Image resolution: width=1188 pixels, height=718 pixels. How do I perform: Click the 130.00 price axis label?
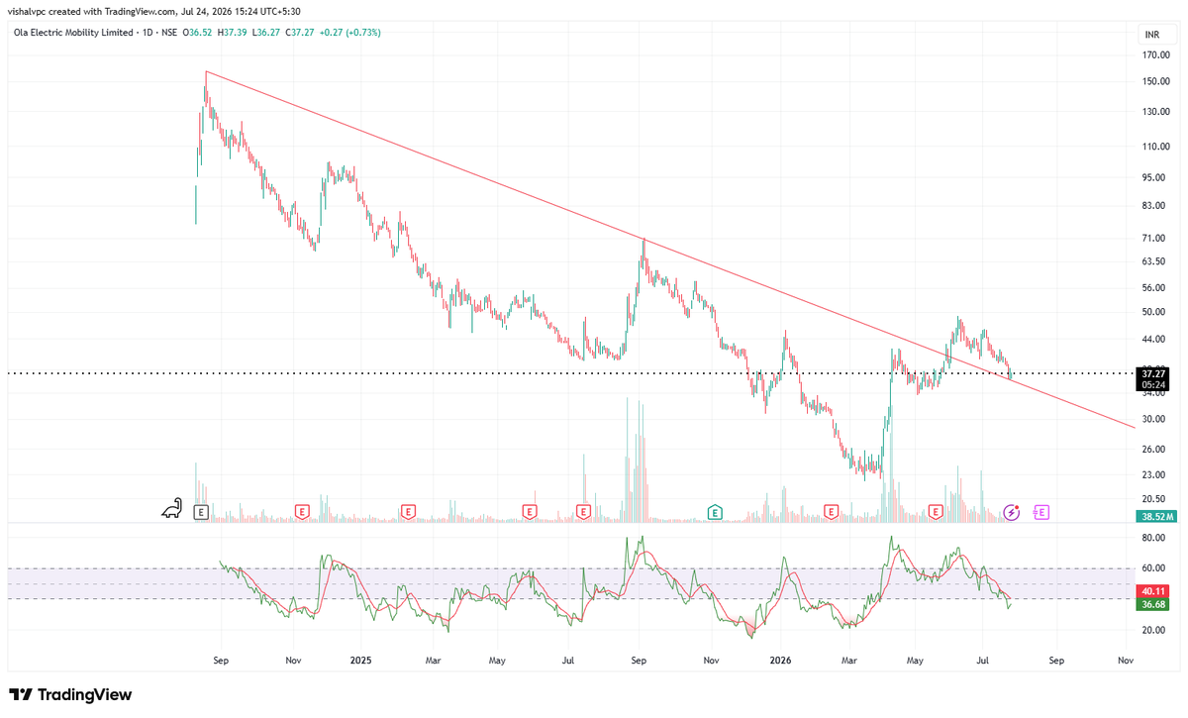[x=1154, y=112]
